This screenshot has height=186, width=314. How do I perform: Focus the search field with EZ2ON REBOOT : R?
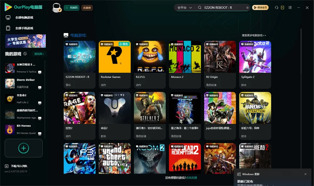point(224,8)
